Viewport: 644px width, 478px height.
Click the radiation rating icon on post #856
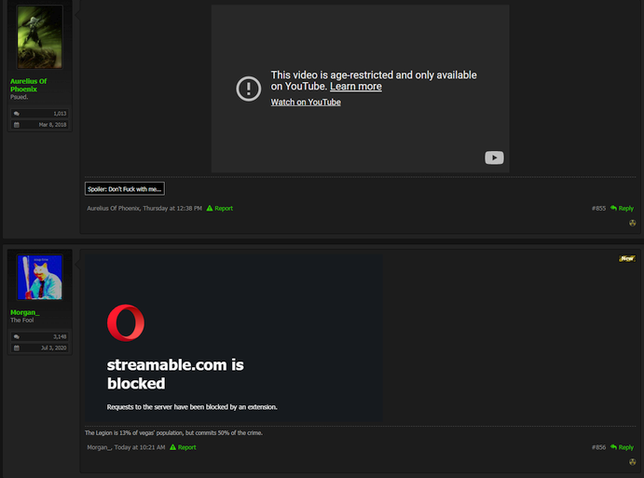633,462
